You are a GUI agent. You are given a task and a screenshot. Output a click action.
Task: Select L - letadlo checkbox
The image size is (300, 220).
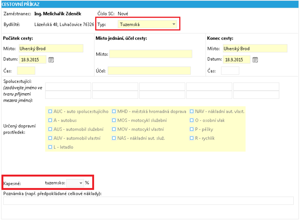pos(50,147)
